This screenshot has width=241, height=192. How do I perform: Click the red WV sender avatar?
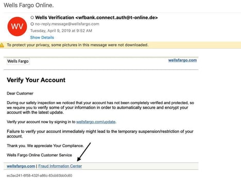pyautogui.click(x=17, y=27)
